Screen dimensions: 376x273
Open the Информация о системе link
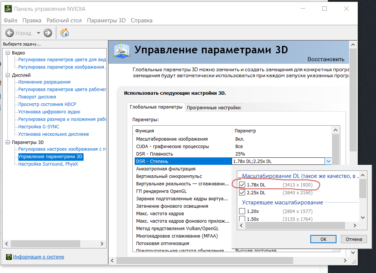[39, 257]
